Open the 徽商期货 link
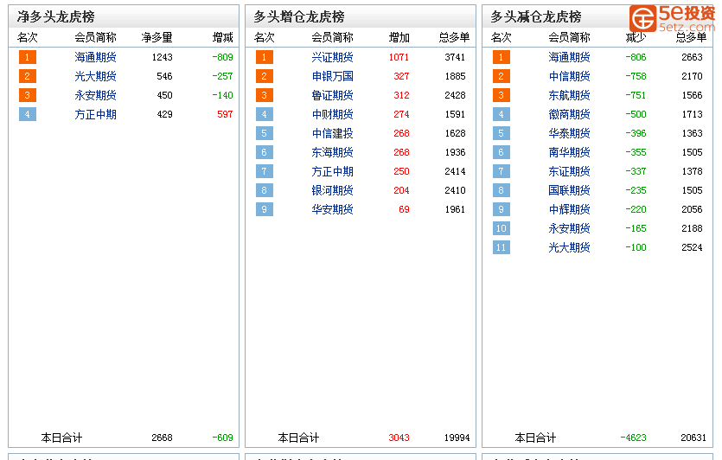The width and height of the screenshot is (722, 460). pos(569,114)
